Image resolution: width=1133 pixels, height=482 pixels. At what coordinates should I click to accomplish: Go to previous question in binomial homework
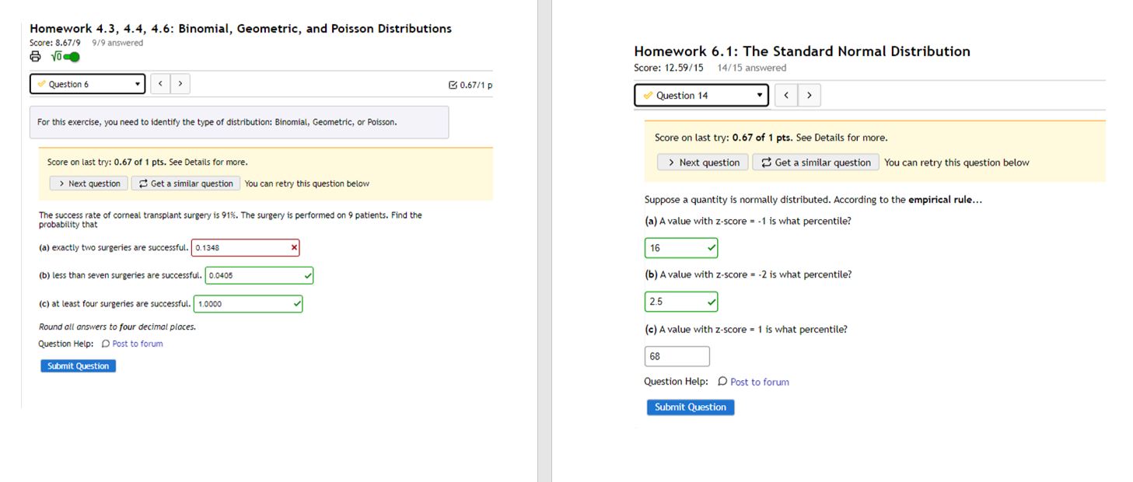tap(160, 84)
